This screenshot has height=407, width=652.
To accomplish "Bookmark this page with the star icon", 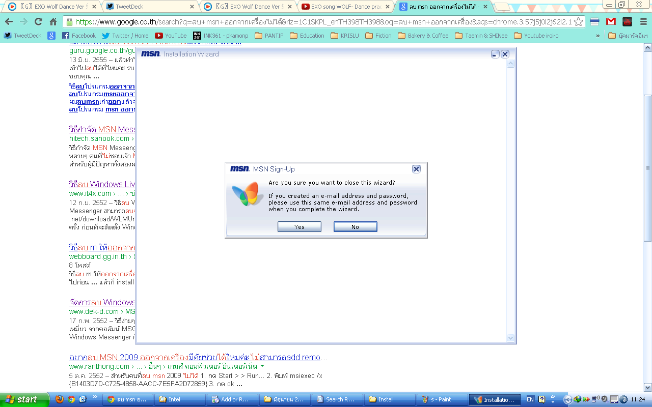I will (x=578, y=22).
